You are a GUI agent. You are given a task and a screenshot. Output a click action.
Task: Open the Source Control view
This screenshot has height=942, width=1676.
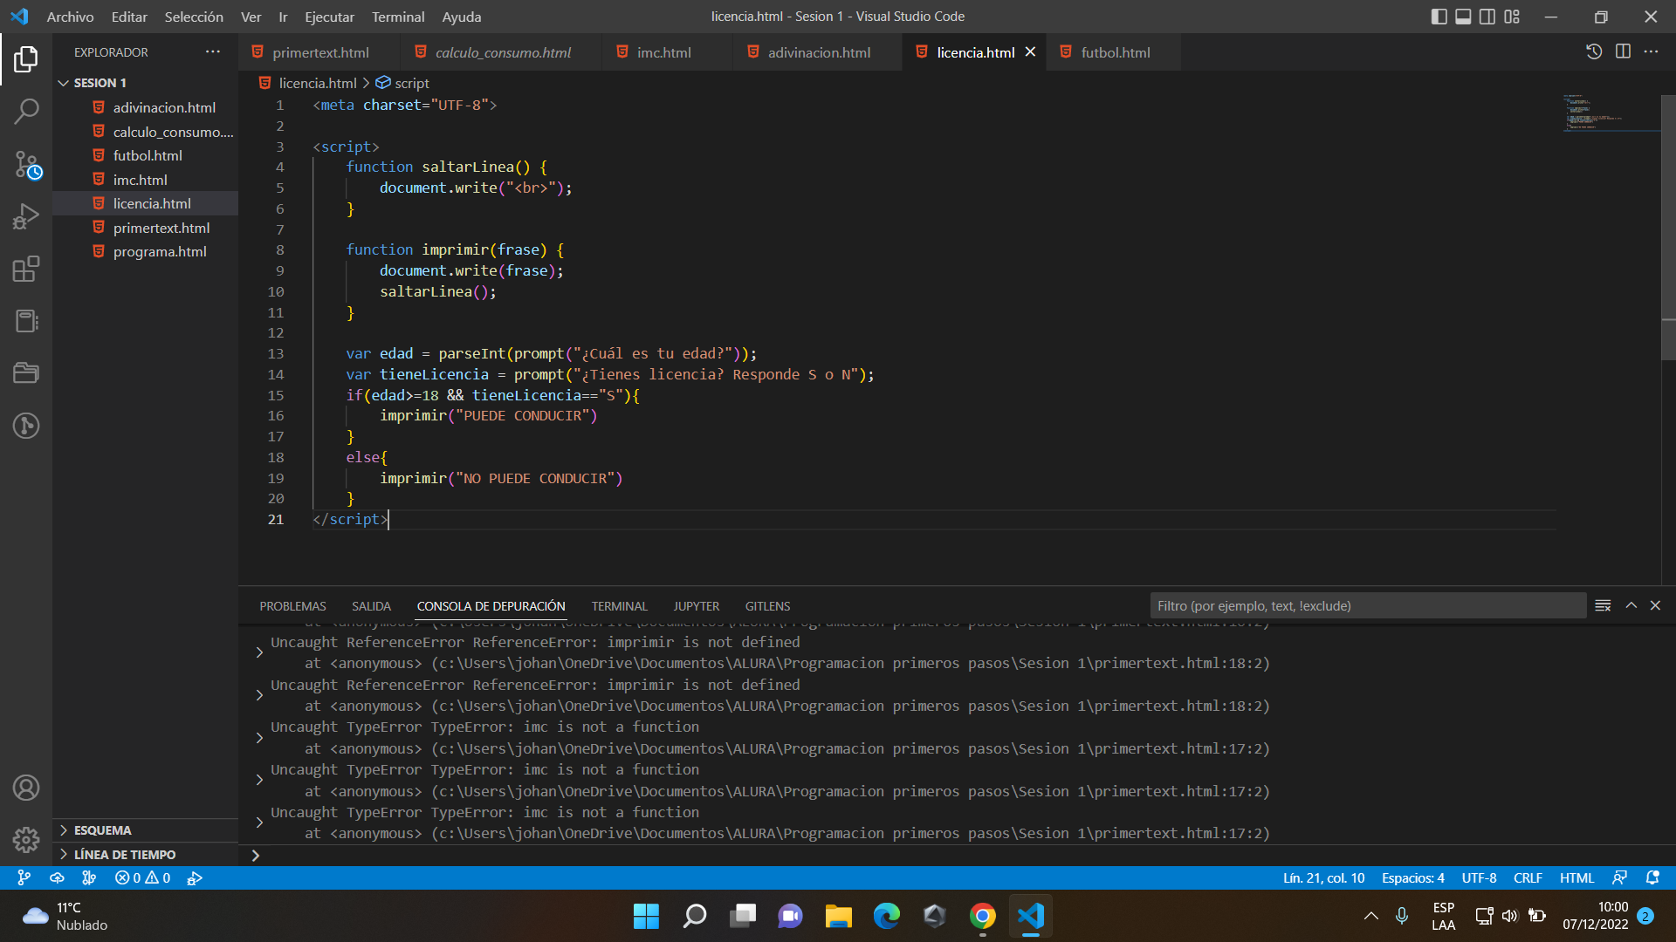26,164
